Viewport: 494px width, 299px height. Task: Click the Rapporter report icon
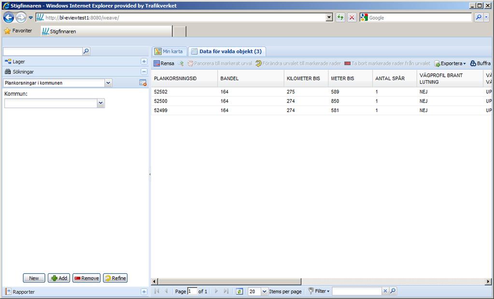[x=8, y=291]
